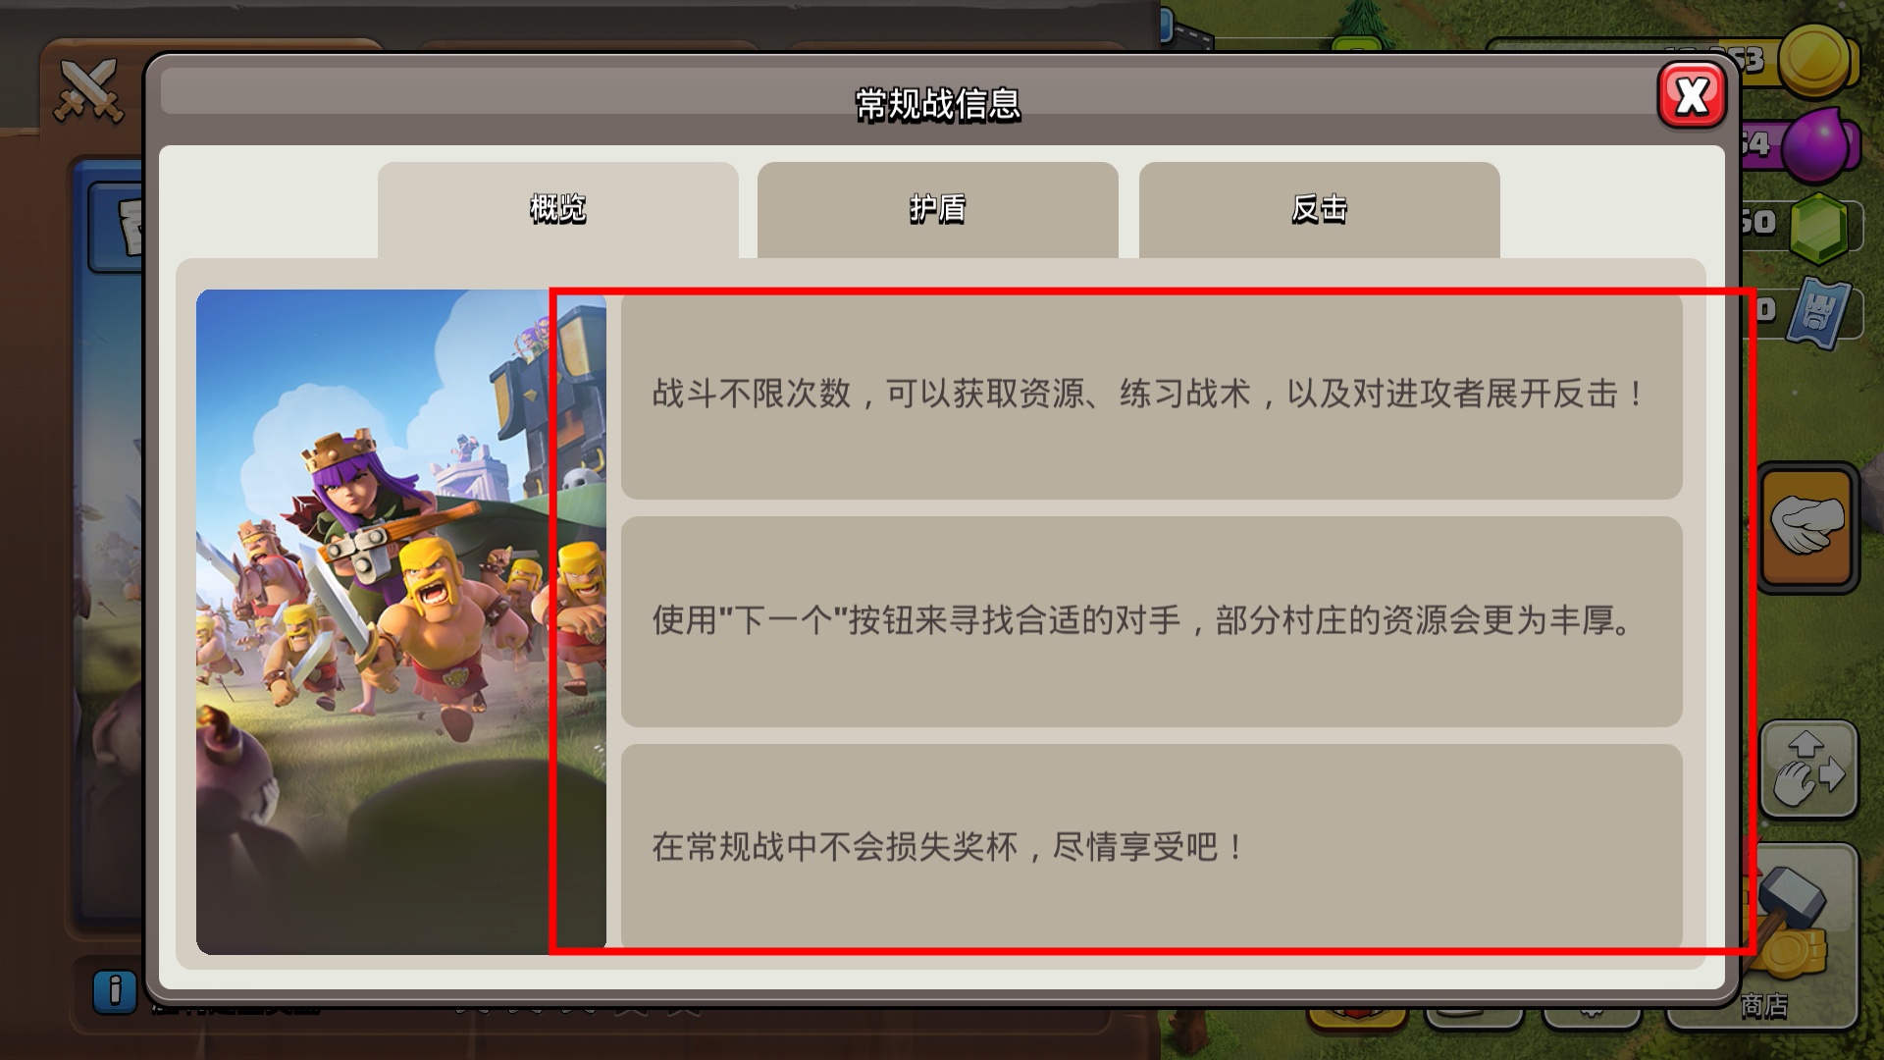This screenshot has width=1884, height=1060.
Task: Click the gold coin resource icon
Action: pyautogui.click(x=1815, y=61)
